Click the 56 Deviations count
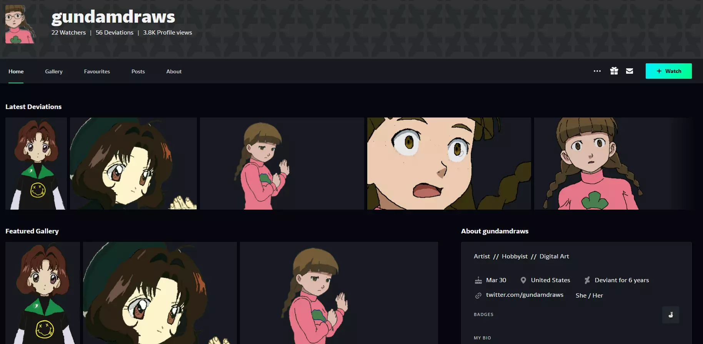The width and height of the screenshot is (703, 344). [x=115, y=33]
